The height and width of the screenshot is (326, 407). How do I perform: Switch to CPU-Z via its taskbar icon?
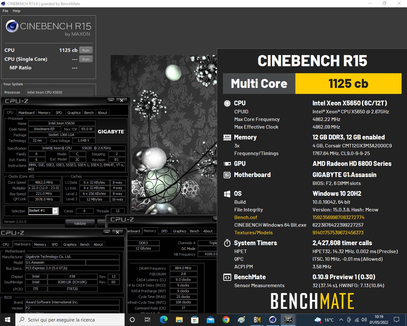pos(288,320)
